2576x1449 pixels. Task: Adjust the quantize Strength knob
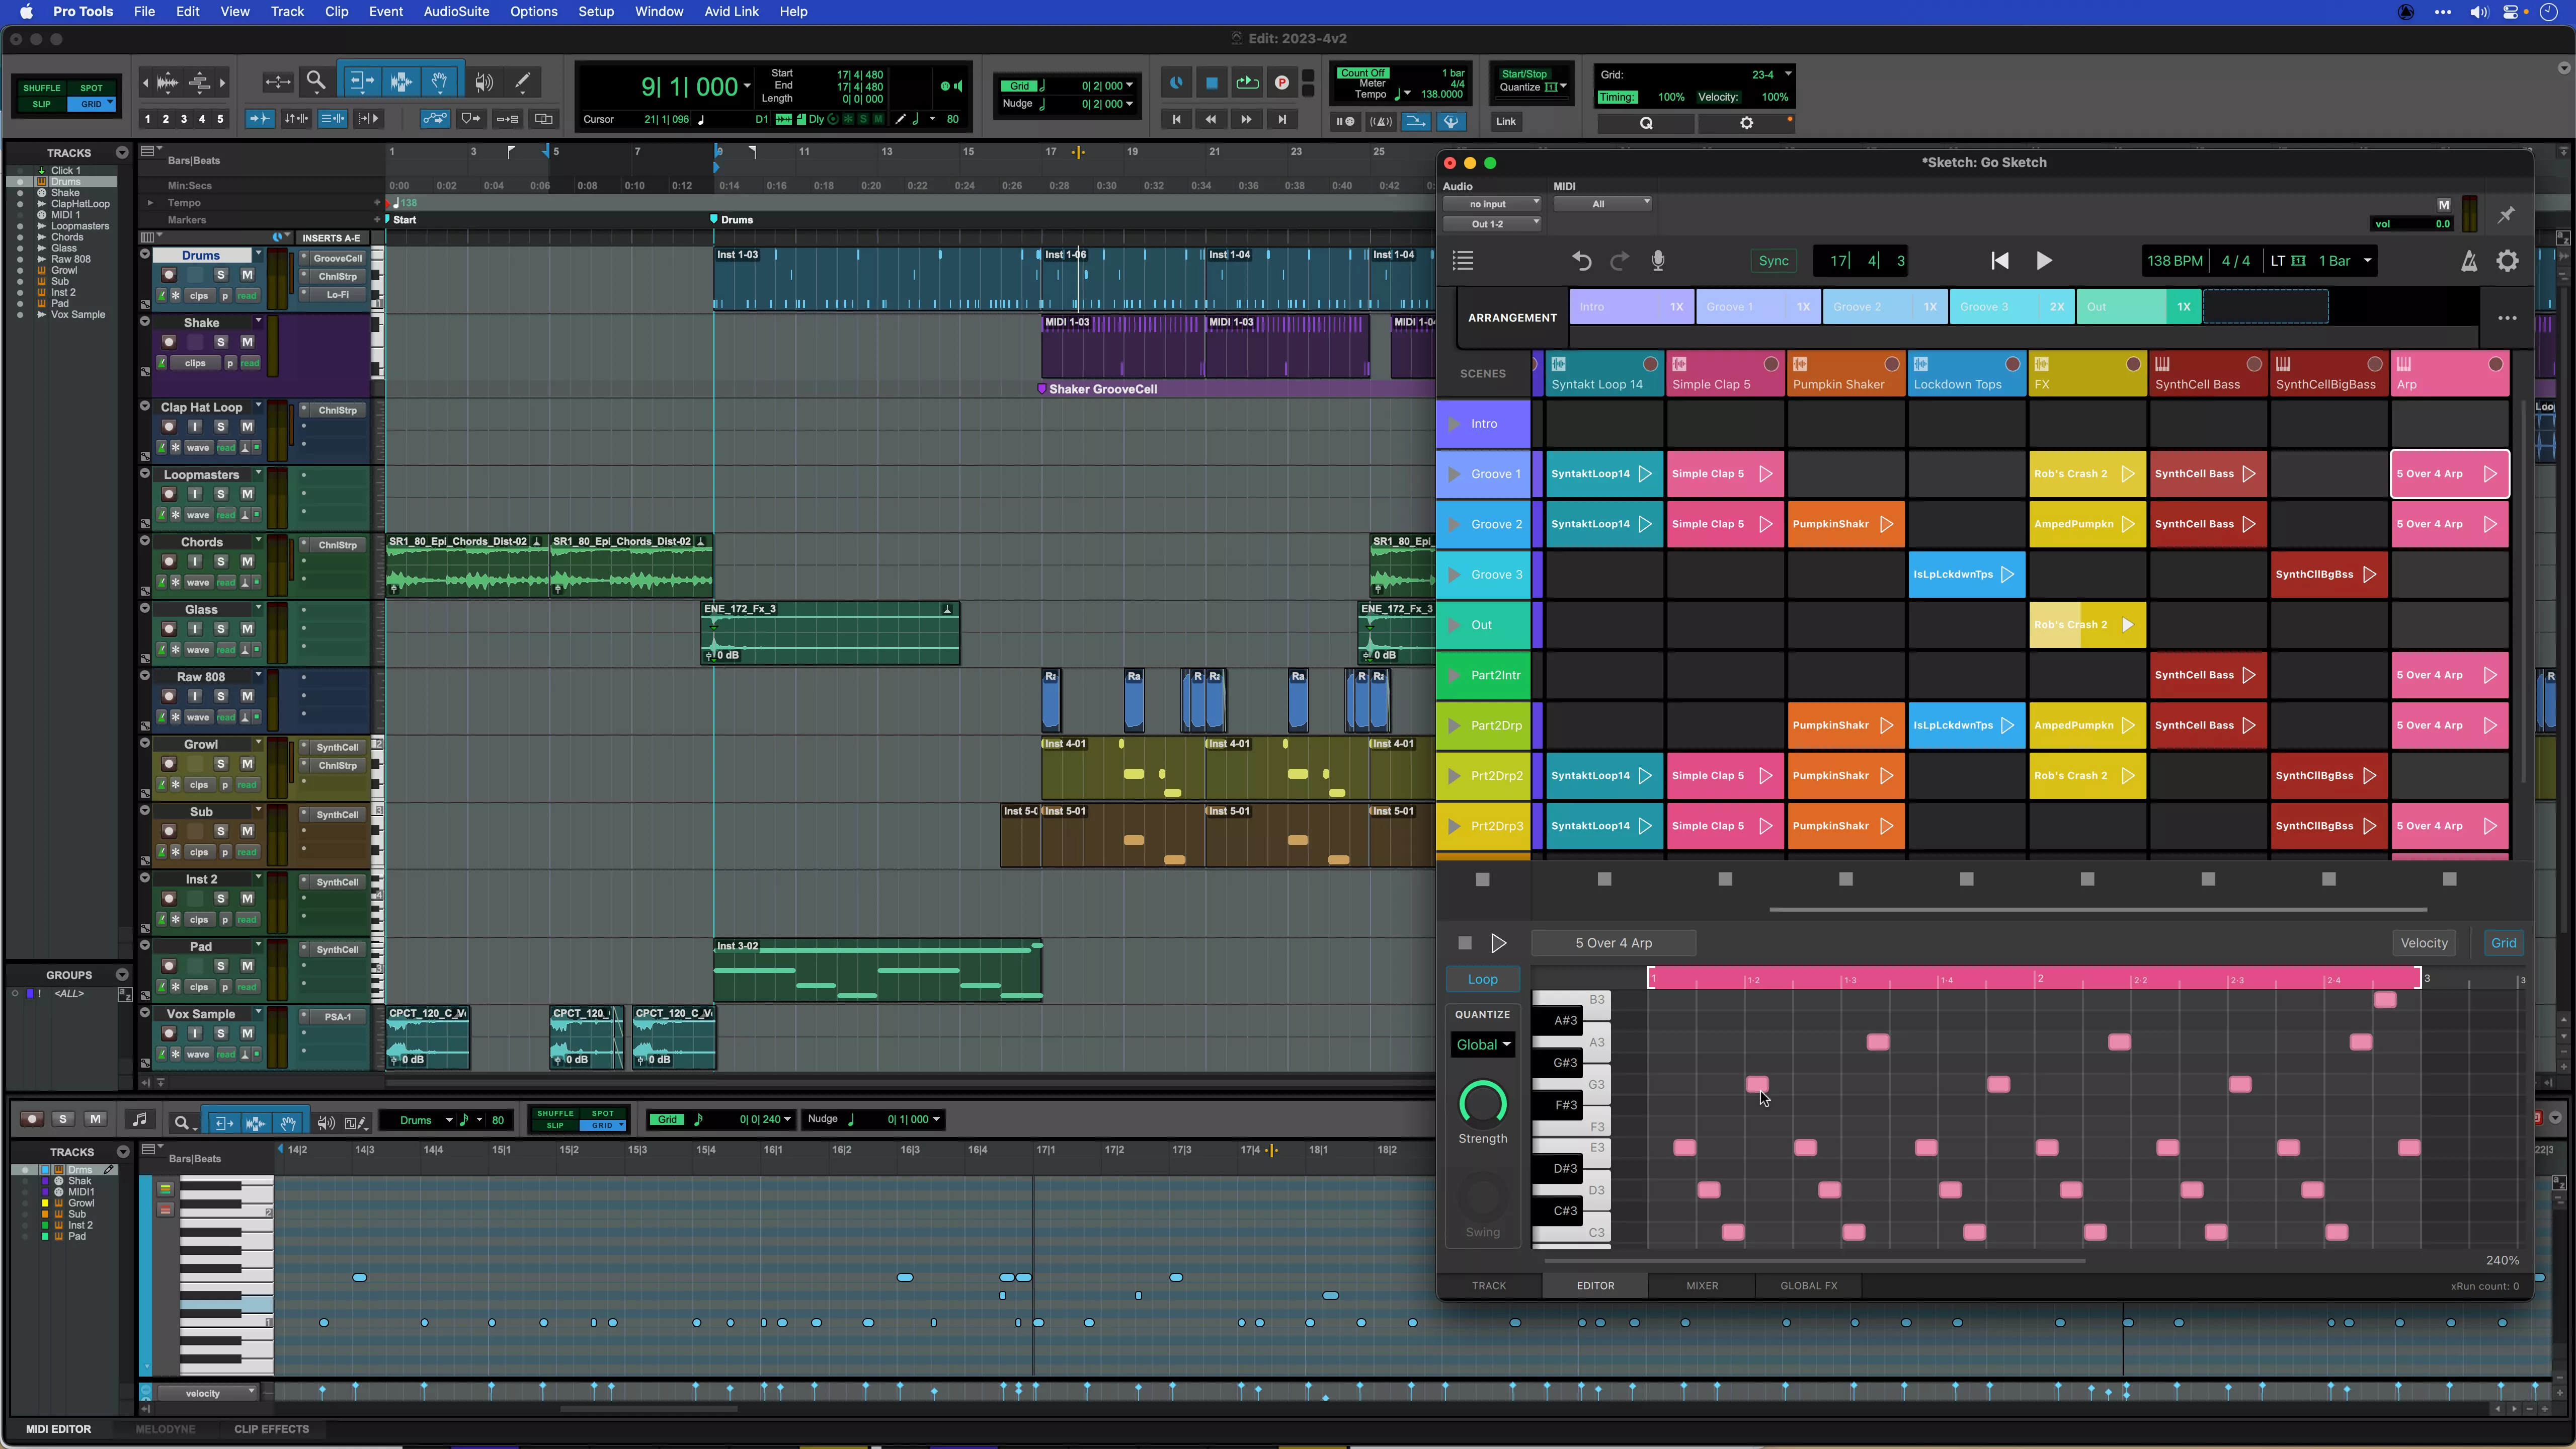pos(1482,1104)
